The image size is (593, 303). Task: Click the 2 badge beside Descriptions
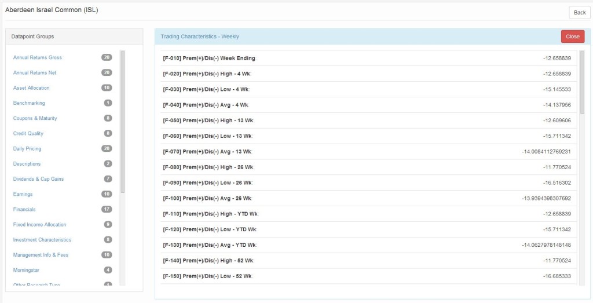pos(108,164)
